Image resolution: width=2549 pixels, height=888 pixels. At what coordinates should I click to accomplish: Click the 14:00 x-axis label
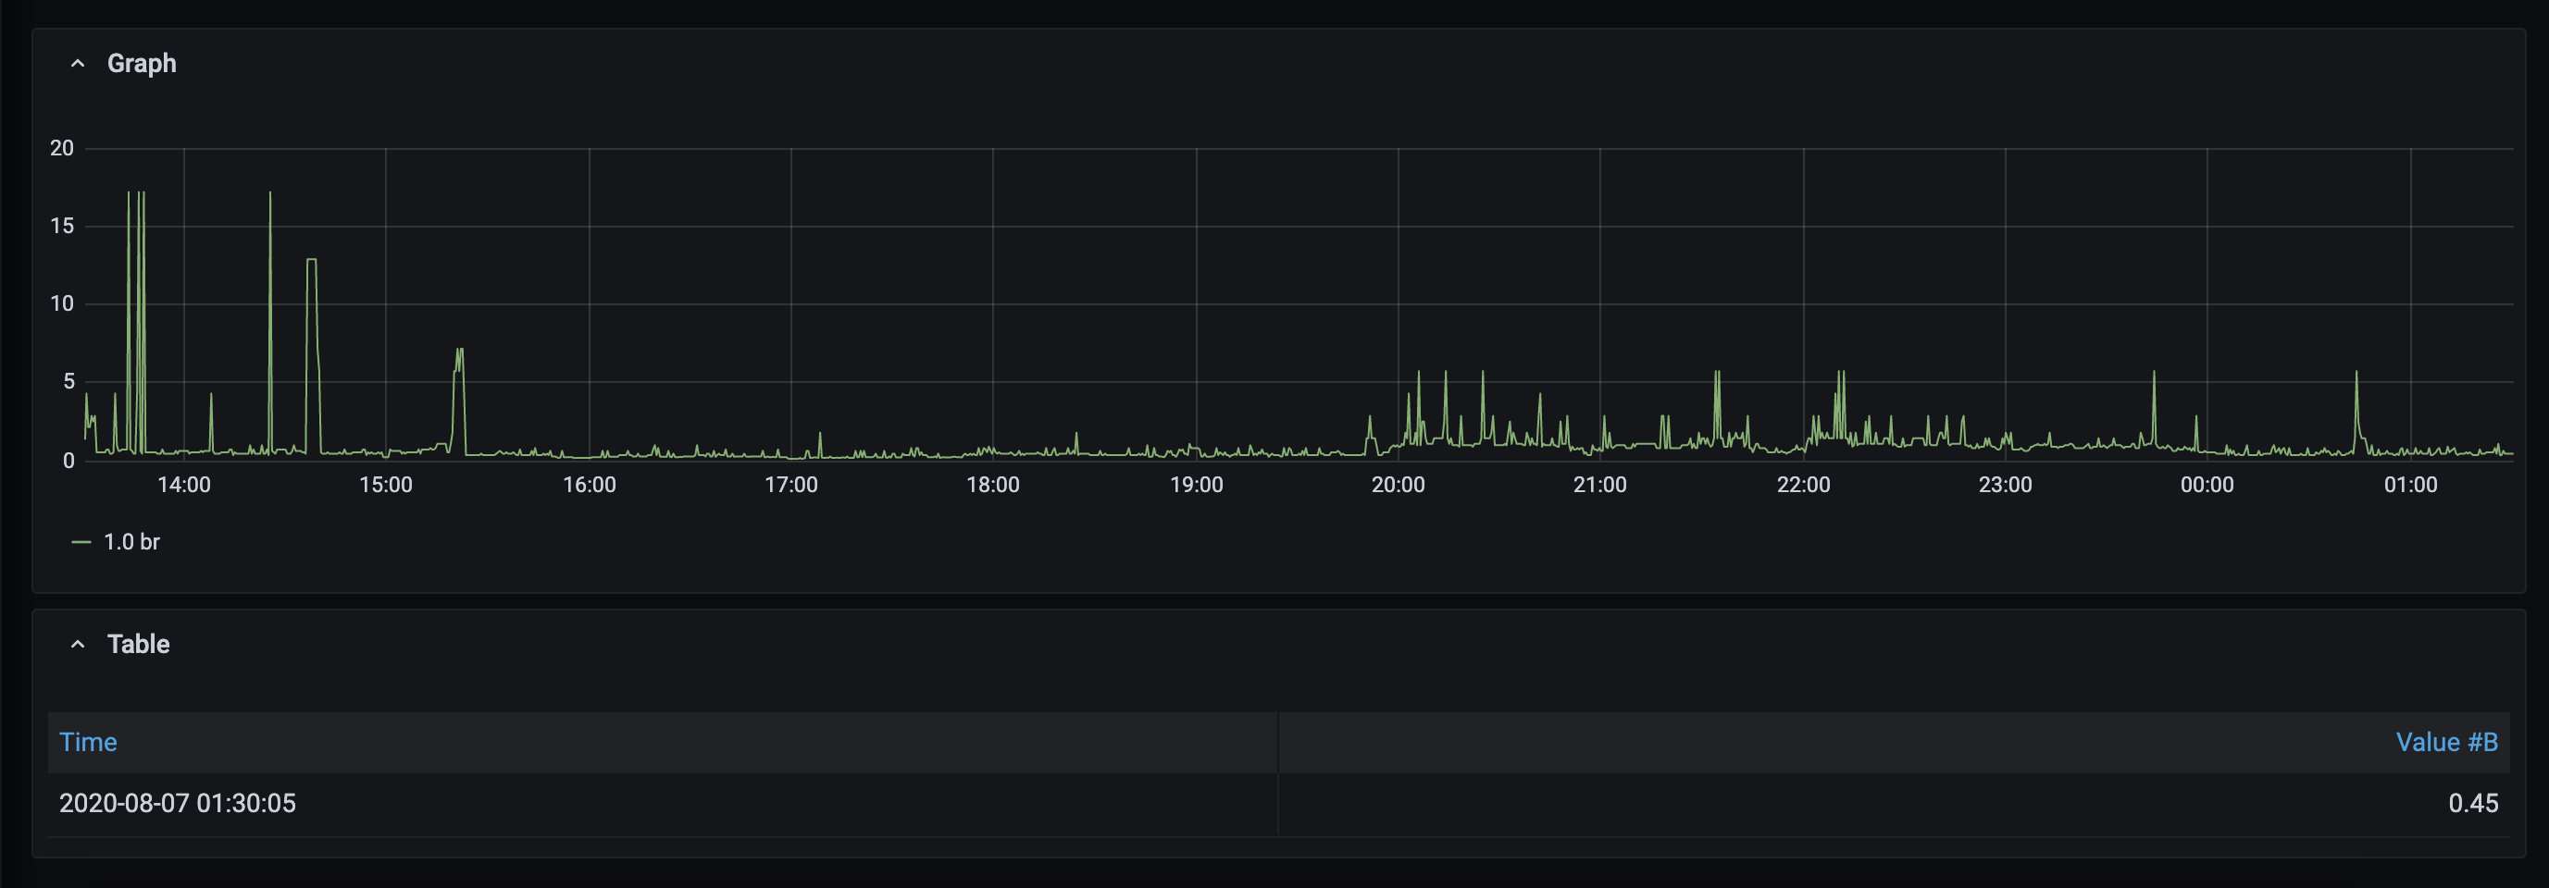click(x=184, y=485)
